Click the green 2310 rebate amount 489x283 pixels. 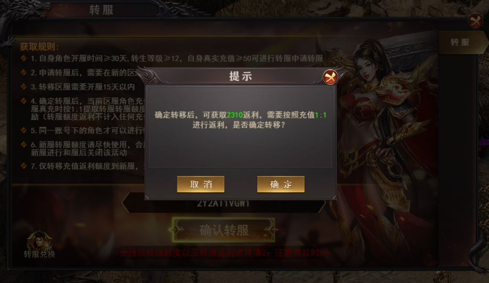[x=234, y=115]
